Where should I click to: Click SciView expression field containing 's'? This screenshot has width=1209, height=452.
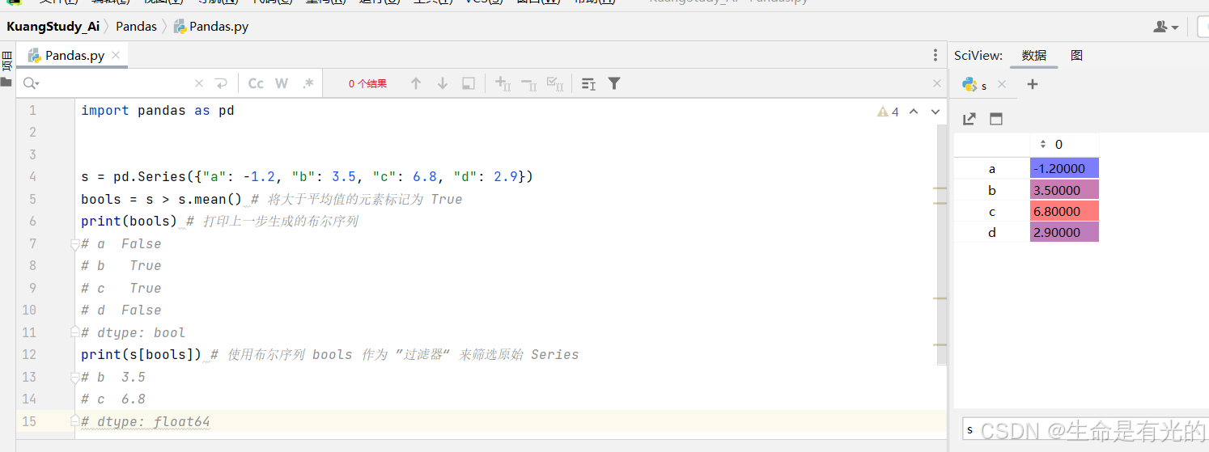pyautogui.click(x=1084, y=429)
